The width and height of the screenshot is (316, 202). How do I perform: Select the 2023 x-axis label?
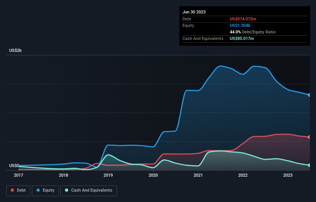click(x=288, y=175)
